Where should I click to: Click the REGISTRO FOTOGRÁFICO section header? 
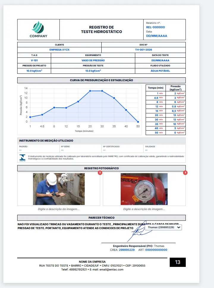click(101, 168)
